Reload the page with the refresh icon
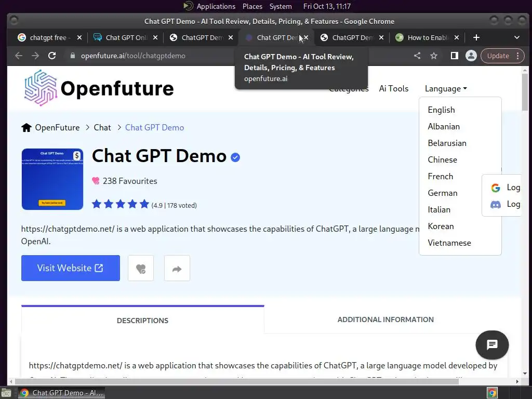The height and width of the screenshot is (399, 532). point(52,56)
